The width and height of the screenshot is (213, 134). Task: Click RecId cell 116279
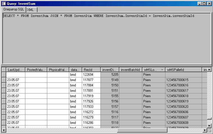point(91,117)
